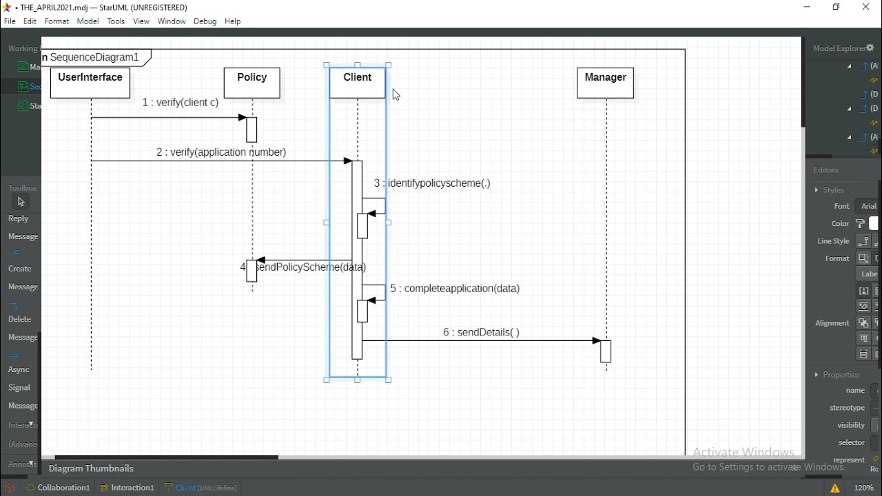This screenshot has width=882, height=496.
Task: Click alignment icon just below Alignment row
Action: tap(864, 339)
